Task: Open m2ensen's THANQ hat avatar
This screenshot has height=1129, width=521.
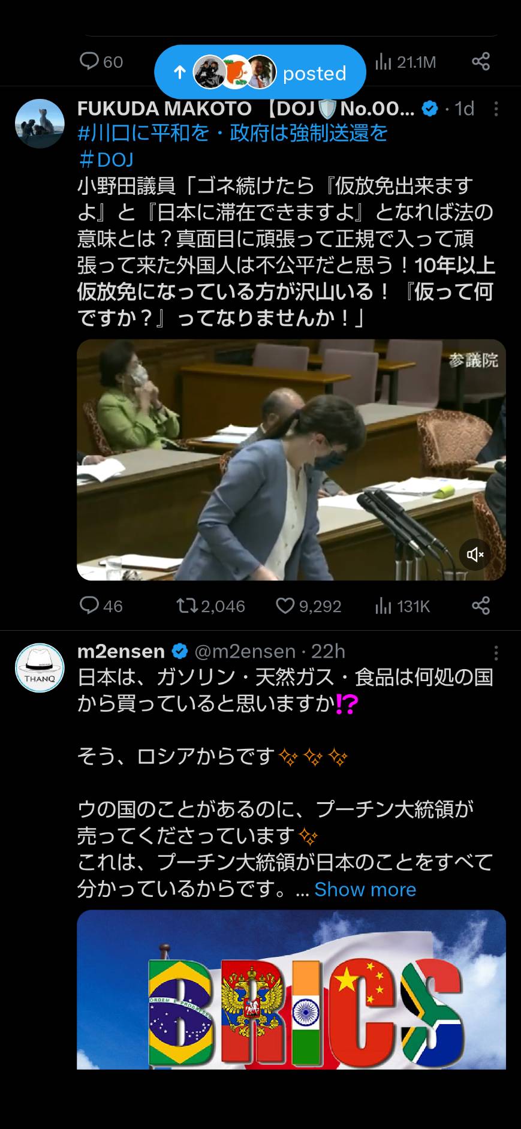Action: coord(40,668)
